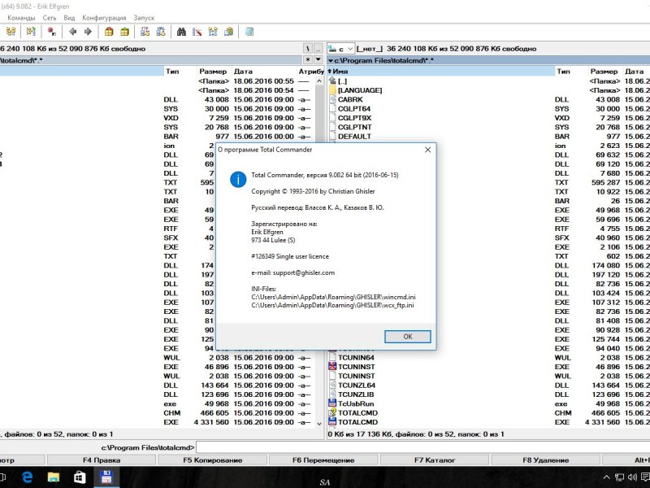Open Microsoft Edge from the taskbar

28,477
